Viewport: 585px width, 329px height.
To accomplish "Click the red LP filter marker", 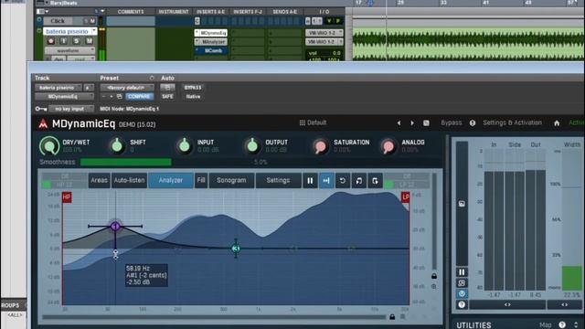I will click(x=406, y=197).
